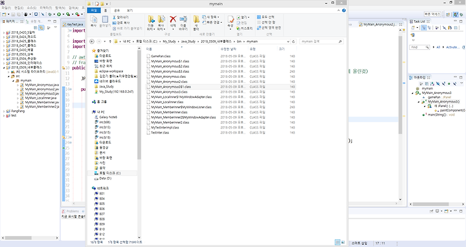The width and height of the screenshot is (466, 247).
Task: Click the Debug bug icon in Eclipse toolbar
Action: pos(50,14)
